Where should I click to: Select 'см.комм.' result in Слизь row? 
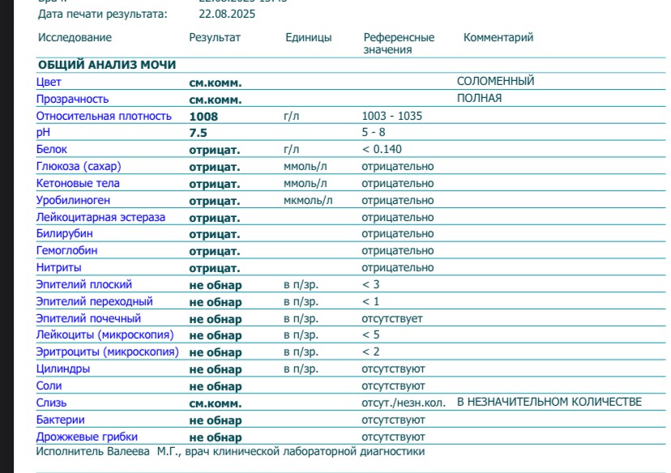pyautogui.click(x=216, y=403)
